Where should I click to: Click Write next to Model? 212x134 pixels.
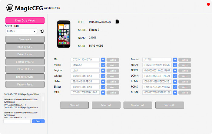tap(185, 59)
